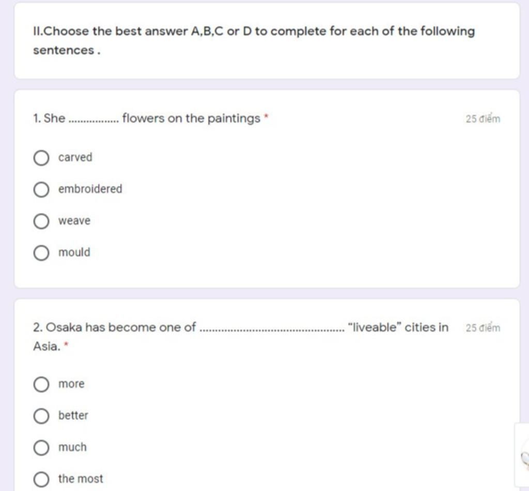The image size is (529, 491).
Task: Click the "carved" option label text
Action: click(x=75, y=157)
